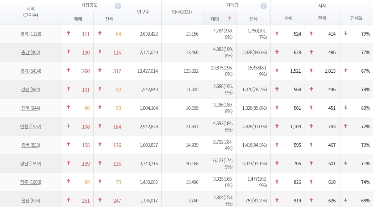This screenshot has height=207, width=373.
Task: Click blue down arrow in 경북 전세율 cell
Action: click(x=346, y=33)
